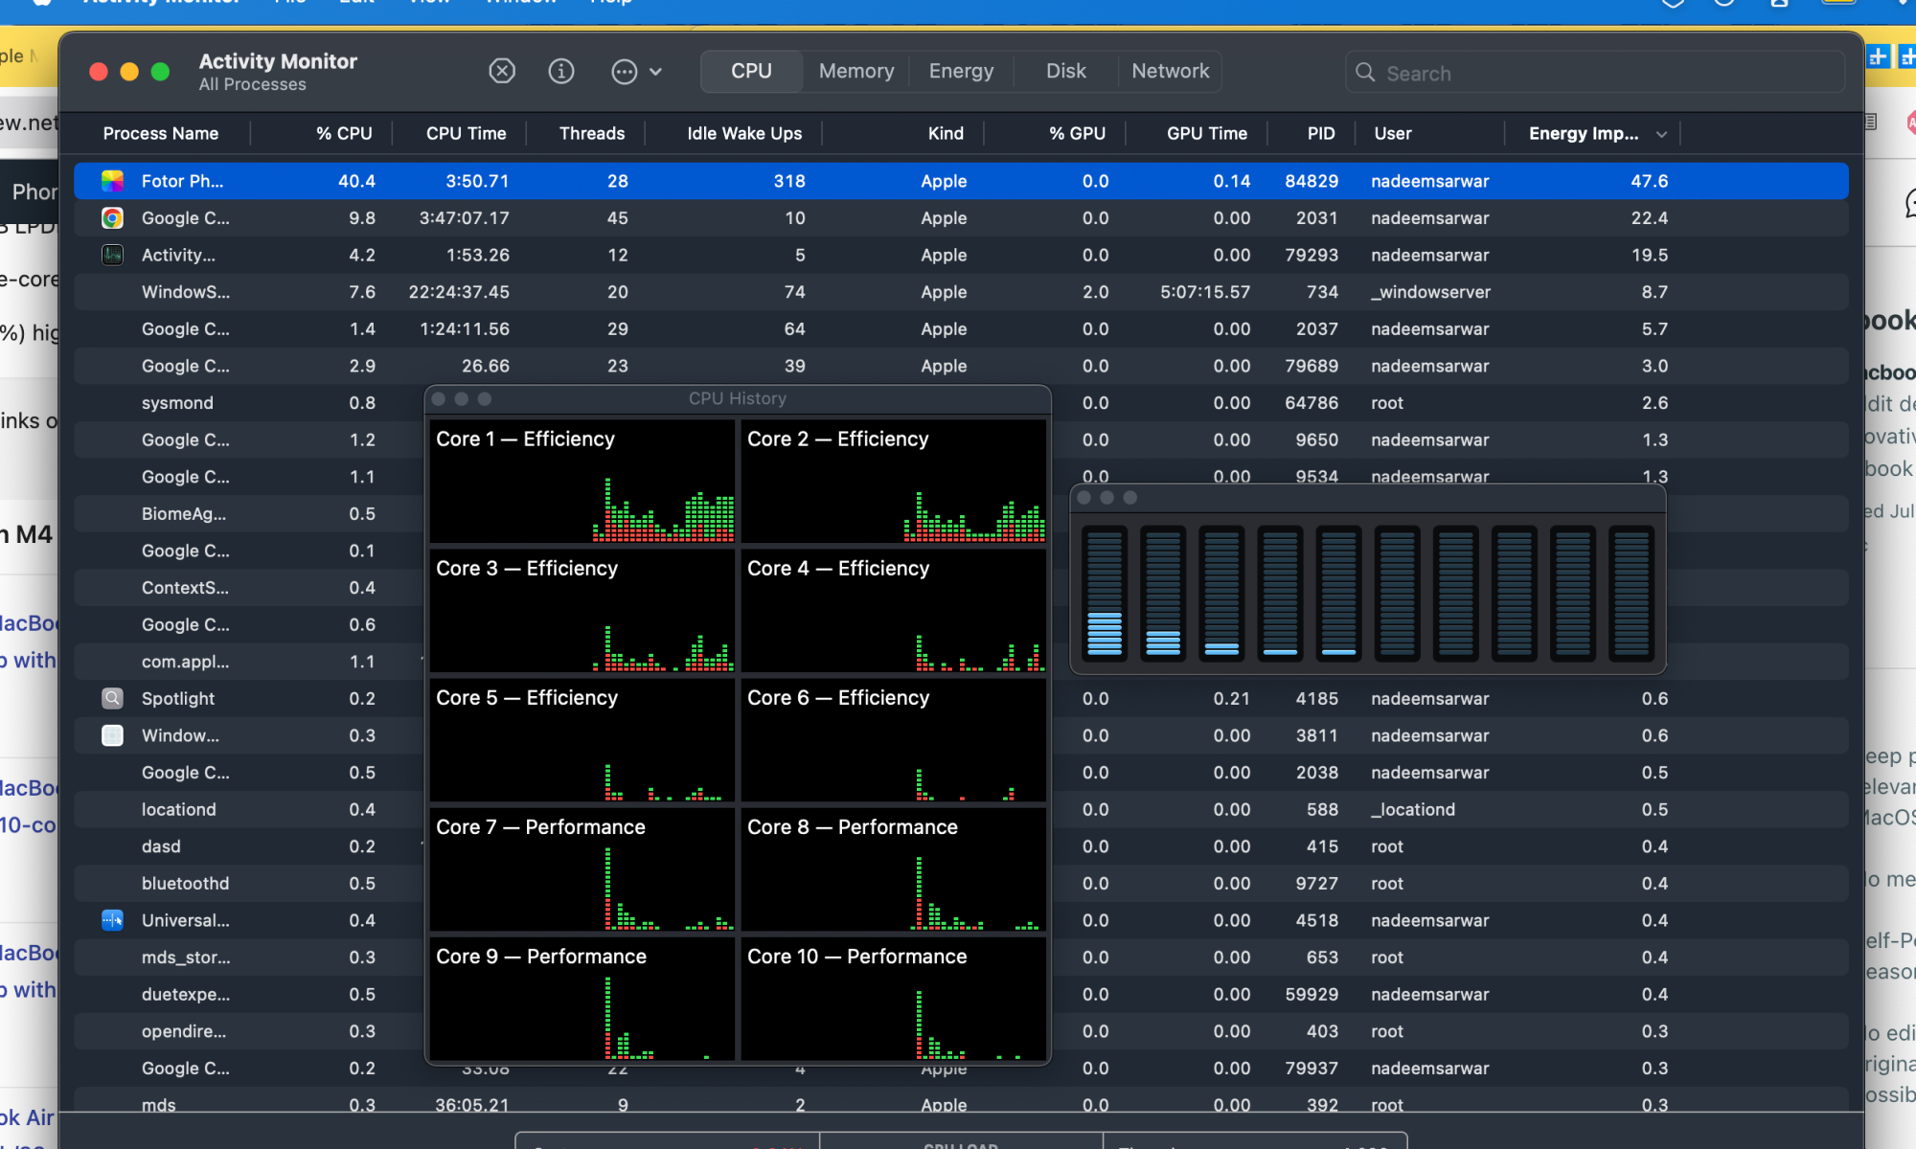The width and height of the screenshot is (1916, 1149).
Task: Click the Google Chrome process icon
Action: tap(112, 218)
